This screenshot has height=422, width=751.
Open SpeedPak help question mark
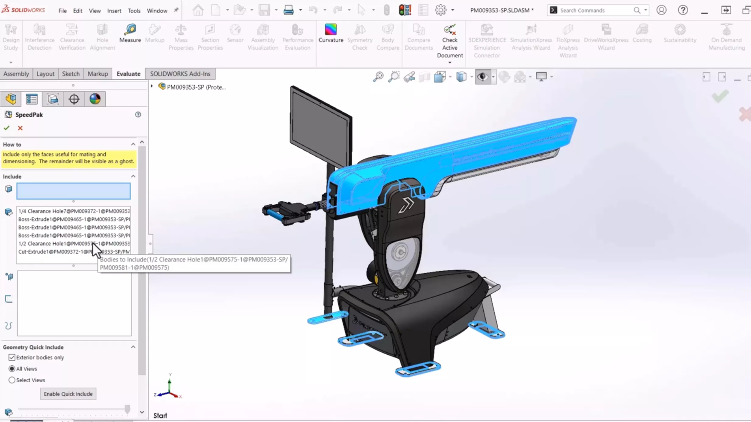[x=138, y=115]
